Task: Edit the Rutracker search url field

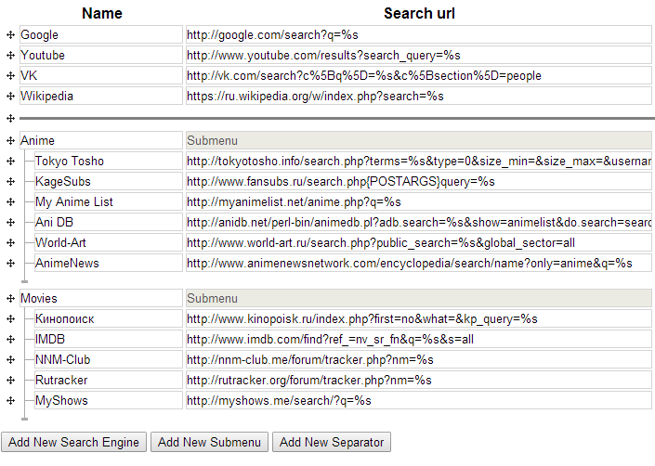Action: [x=418, y=381]
